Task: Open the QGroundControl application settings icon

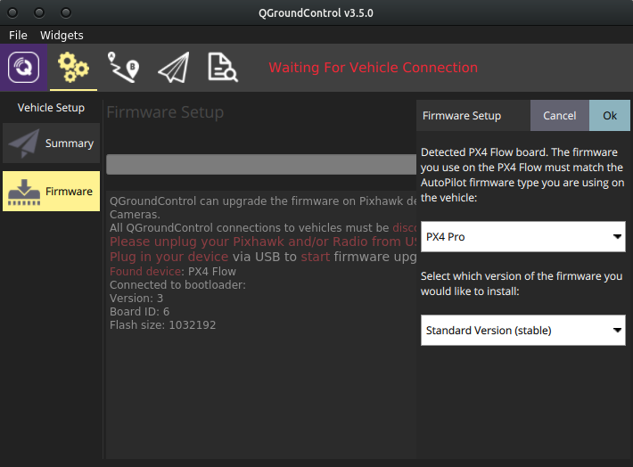Action: (x=23, y=67)
